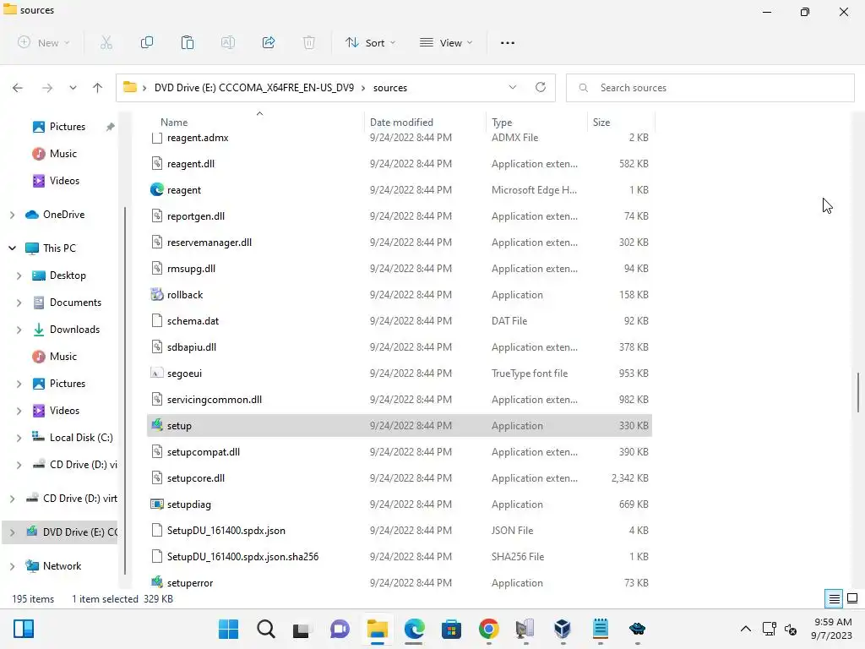Viewport: 865px width, 649px height.
Task: Click the Rename icon in toolbar
Action: 228,42
